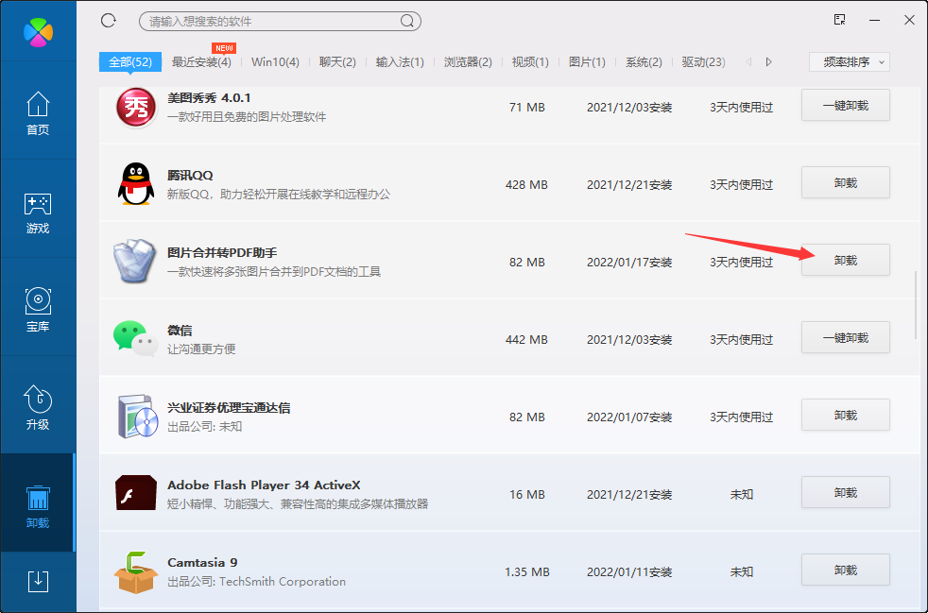Viewport: 928px width, 613px height.
Task: Uninstall 兴业证券优理宝通达信
Action: click(x=846, y=415)
